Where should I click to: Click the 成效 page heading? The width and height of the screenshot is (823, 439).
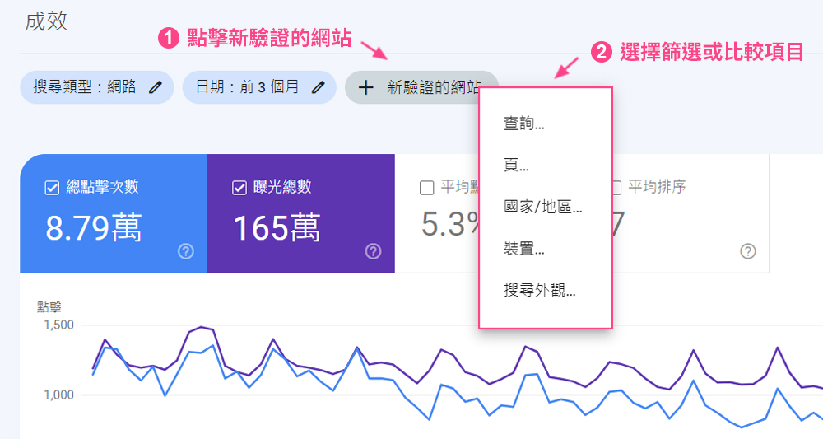(46, 21)
